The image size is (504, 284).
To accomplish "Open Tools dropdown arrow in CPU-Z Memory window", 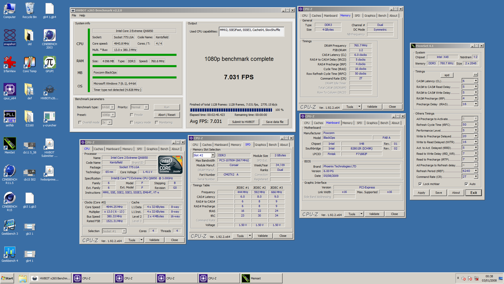I will coord(359,107).
